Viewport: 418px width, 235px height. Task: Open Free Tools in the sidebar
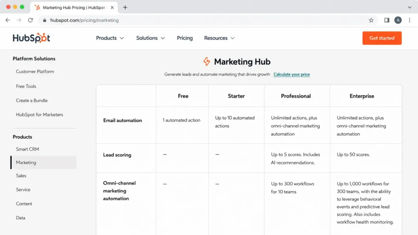pyautogui.click(x=26, y=86)
